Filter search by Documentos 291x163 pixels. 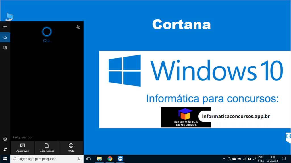(x=47, y=148)
